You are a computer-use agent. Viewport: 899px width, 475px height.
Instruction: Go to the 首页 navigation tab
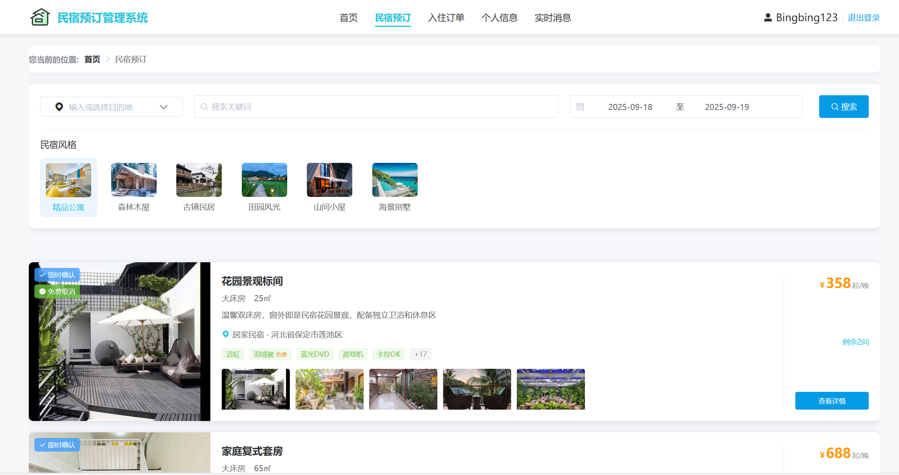click(348, 18)
